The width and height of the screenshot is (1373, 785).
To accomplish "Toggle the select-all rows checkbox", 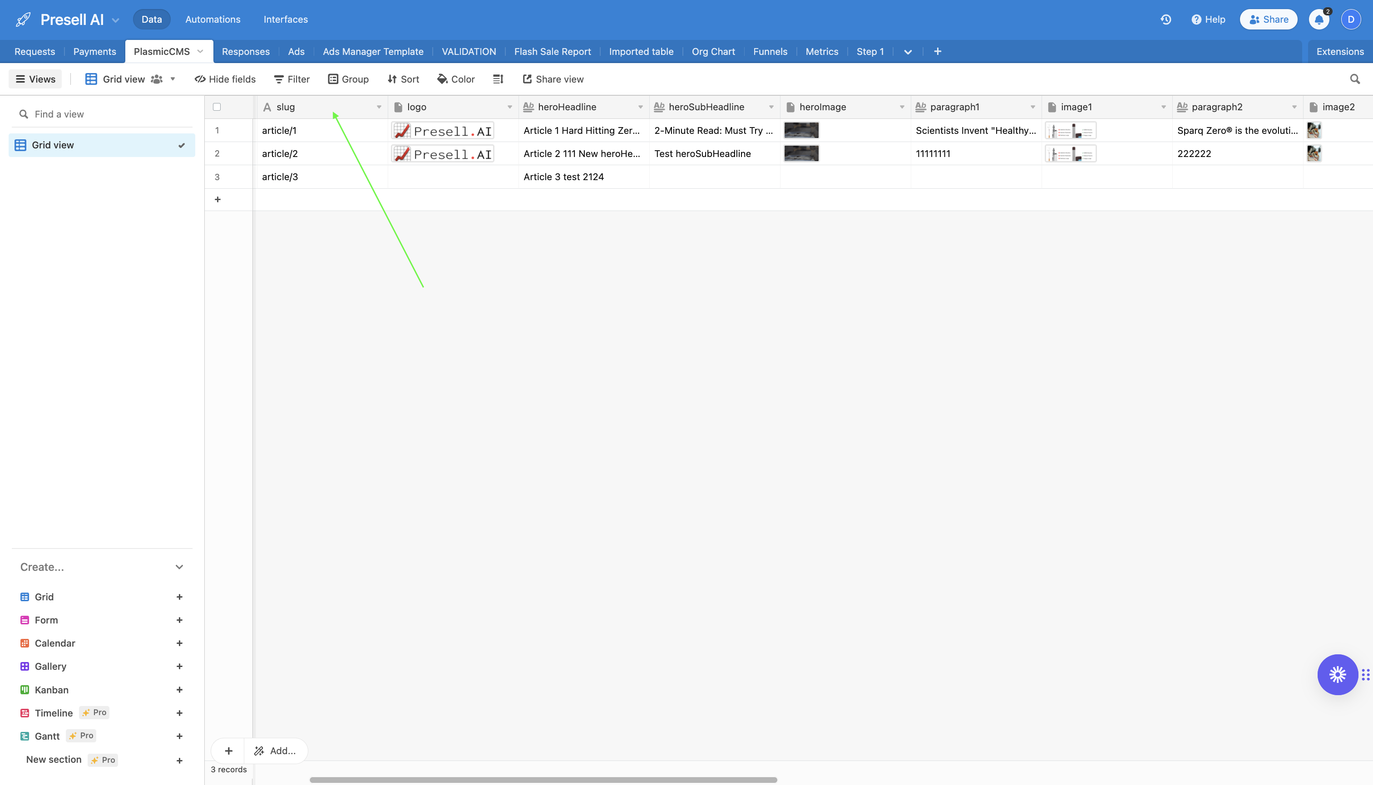I will 217,107.
